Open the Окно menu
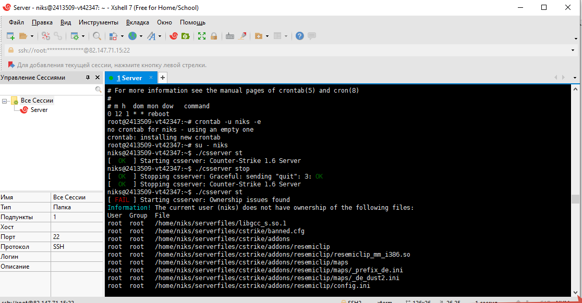This screenshot has width=582, height=303. [x=164, y=22]
